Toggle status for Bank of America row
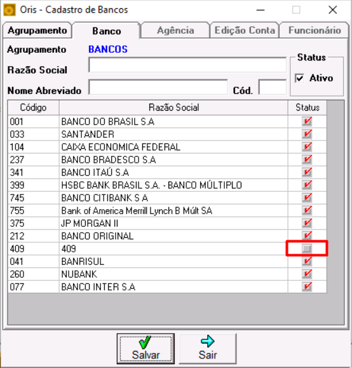 [307, 210]
